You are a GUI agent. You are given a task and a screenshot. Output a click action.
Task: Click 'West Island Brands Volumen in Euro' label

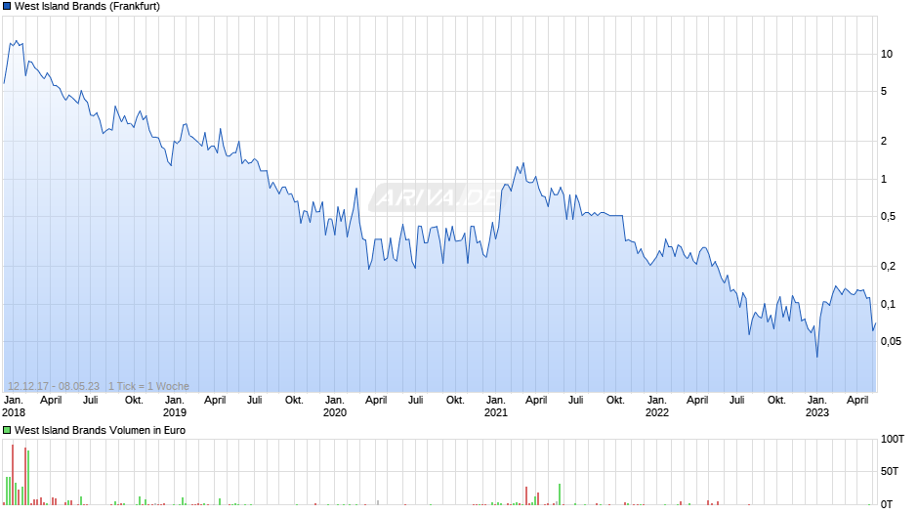pos(101,430)
